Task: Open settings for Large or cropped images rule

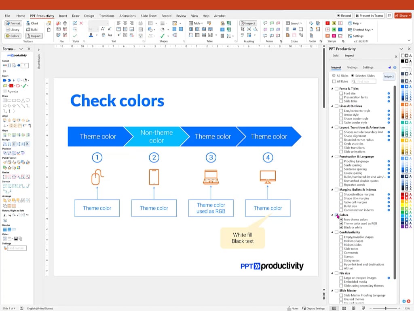Action: click(x=389, y=278)
